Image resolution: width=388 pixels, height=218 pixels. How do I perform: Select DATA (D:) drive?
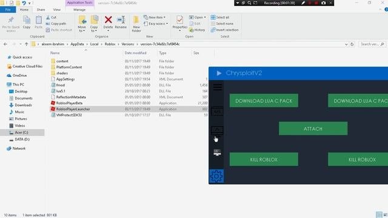[x=22, y=139]
